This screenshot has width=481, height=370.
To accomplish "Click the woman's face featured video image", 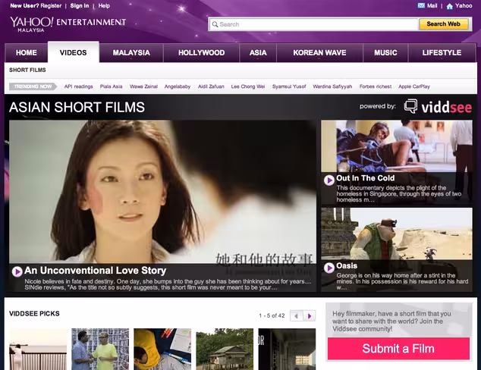I will tap(163, 192).
